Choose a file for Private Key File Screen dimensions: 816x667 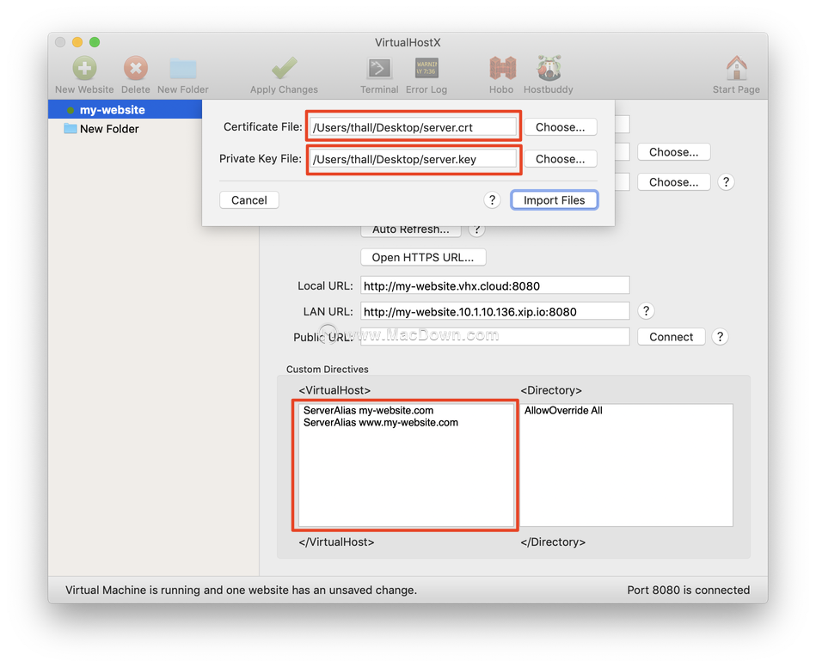coord(560,159)
